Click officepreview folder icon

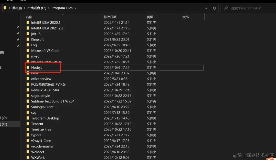28,79
